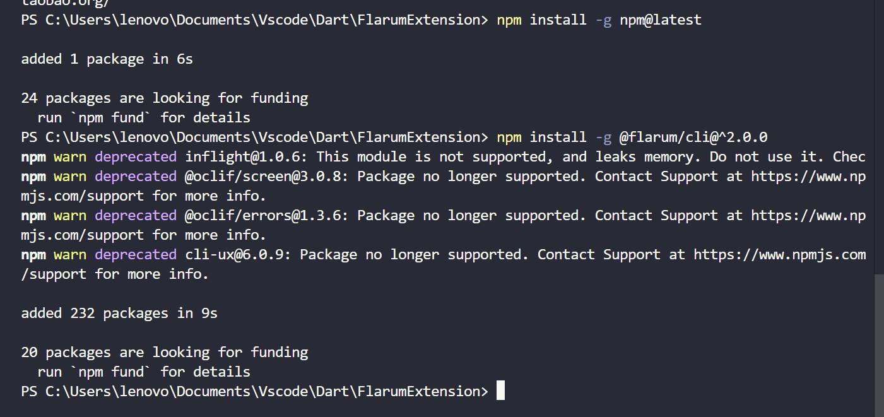Click the "@flarum/cli@^2.0.0" command argument

(693, 138)
